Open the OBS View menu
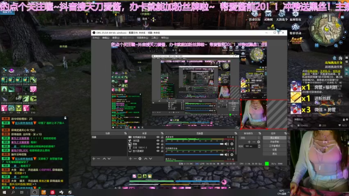 pyautogui.click(x=116, y=38)
